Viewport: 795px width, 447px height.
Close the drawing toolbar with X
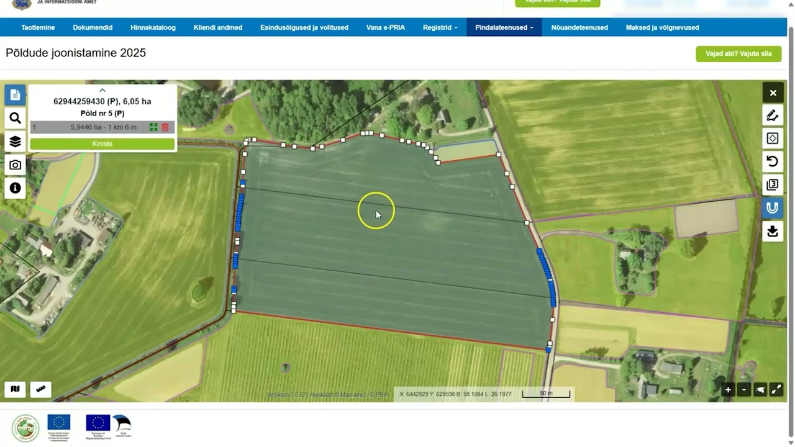click(773, 93)
